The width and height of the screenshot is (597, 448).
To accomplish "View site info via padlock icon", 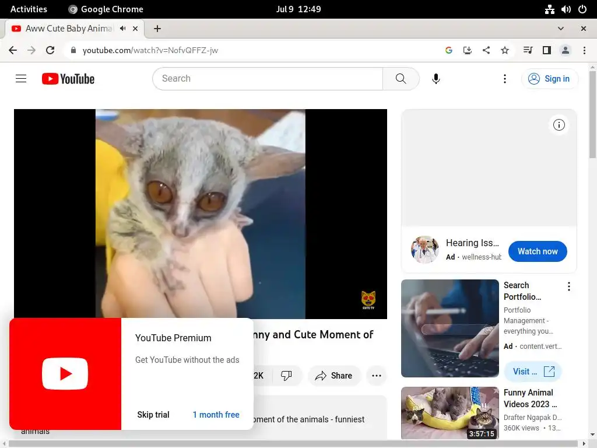I will tap(73, 50).
